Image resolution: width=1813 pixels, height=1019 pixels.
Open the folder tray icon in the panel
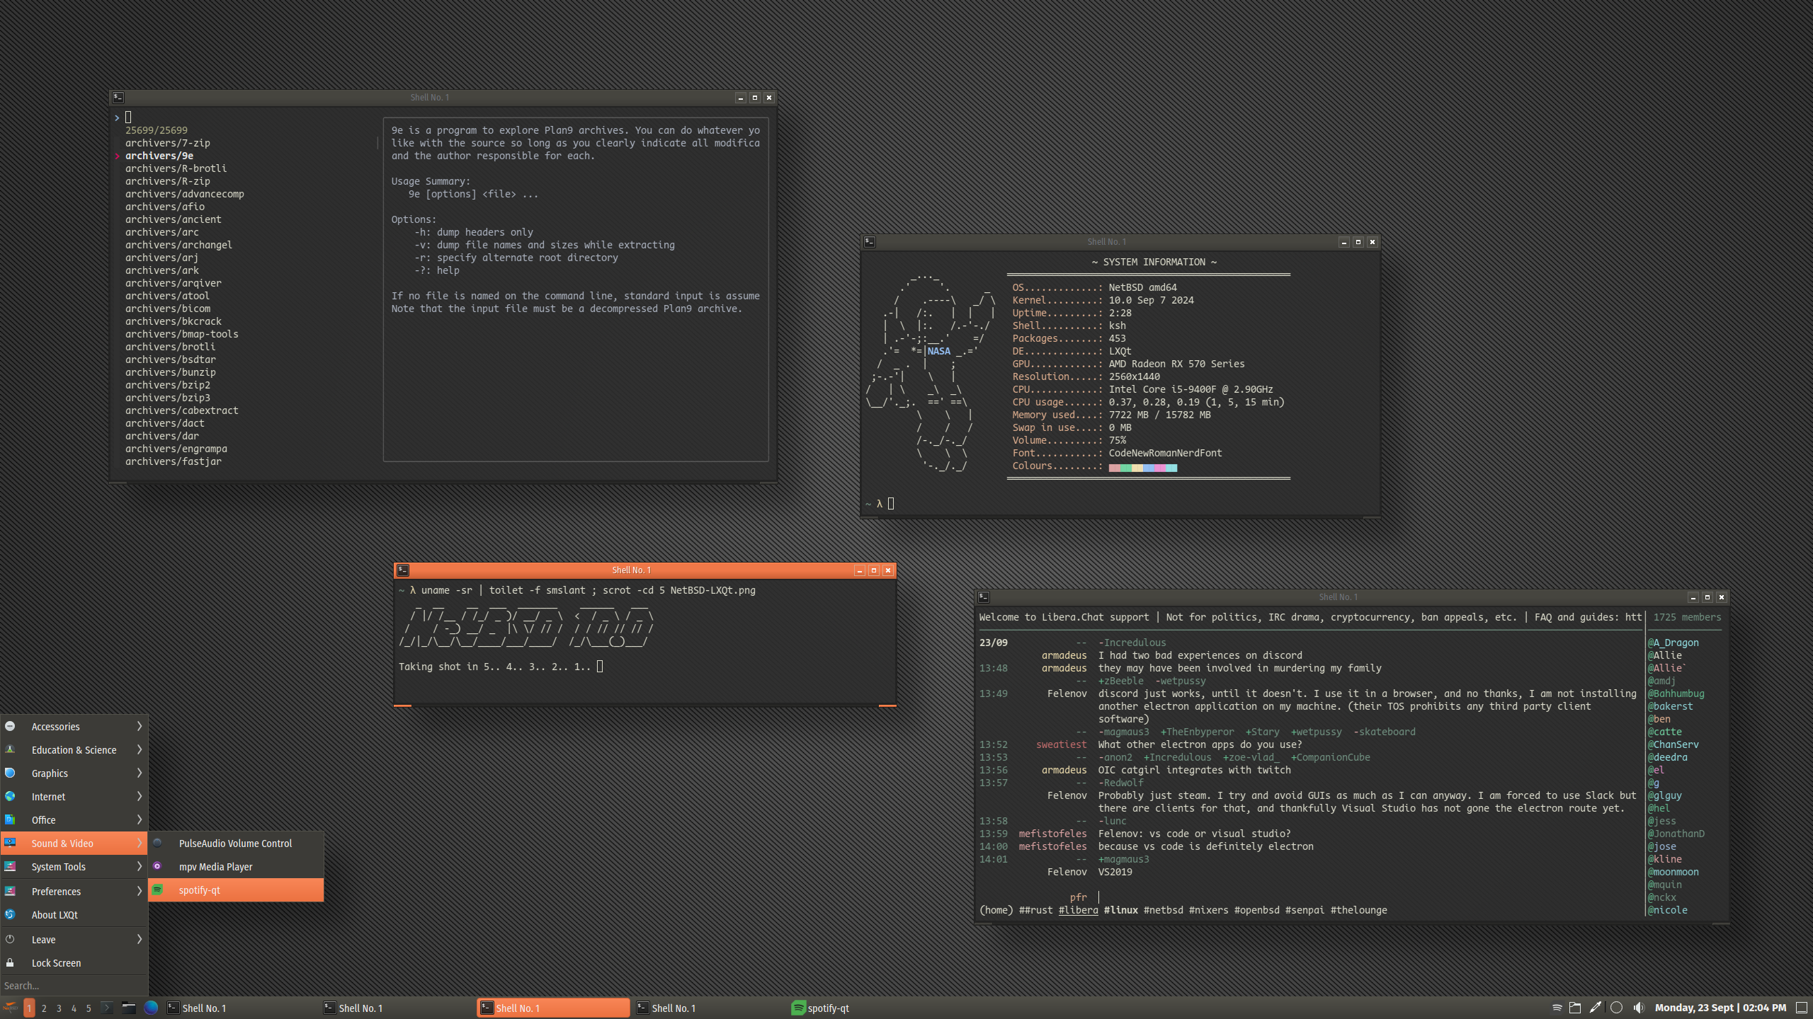[1575, 1008]
